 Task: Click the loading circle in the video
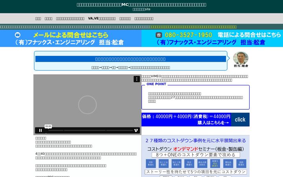87,105
